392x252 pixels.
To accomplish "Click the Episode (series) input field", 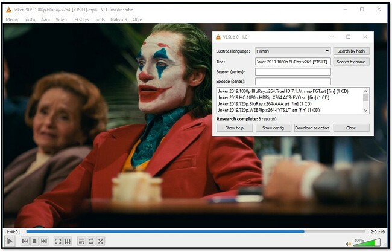I will point(292,81).
